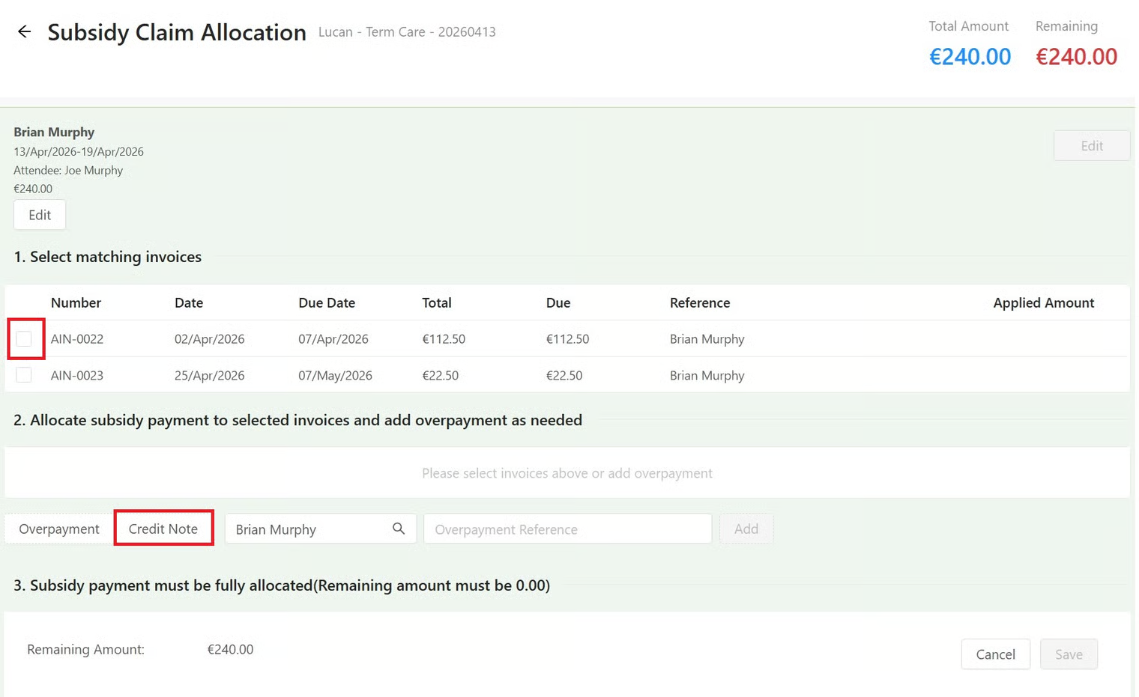Click the Due Date column header
1139x697 pixels.
click(327, 302)
